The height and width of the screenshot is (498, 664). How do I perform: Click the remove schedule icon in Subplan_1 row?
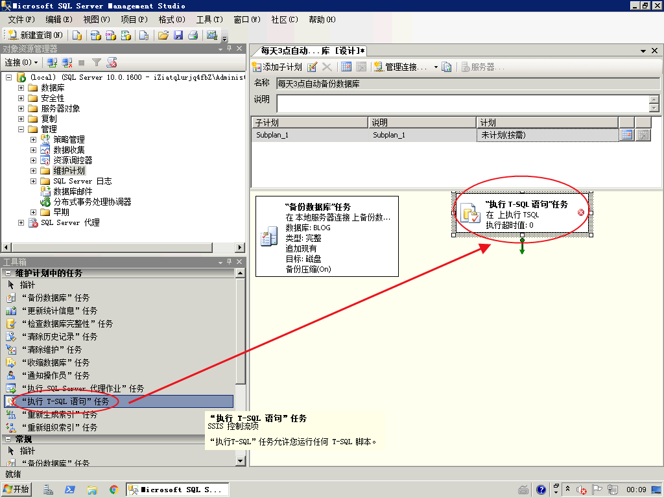point(643,135)
